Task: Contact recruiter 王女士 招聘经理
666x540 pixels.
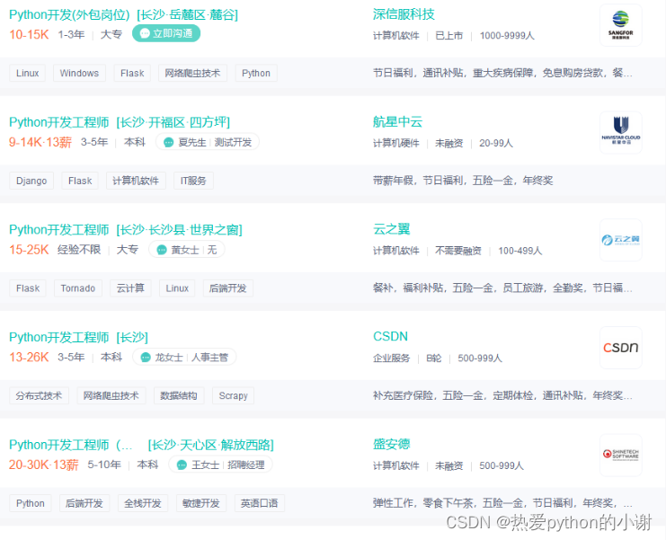Action: click(x=220, y=465)
